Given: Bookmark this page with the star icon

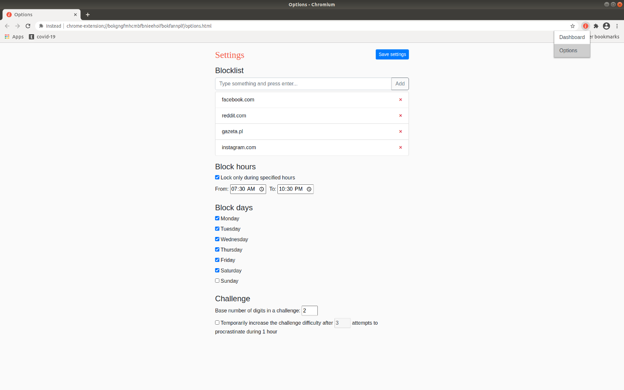Looking at the screenshot, I should coord(573,26).
